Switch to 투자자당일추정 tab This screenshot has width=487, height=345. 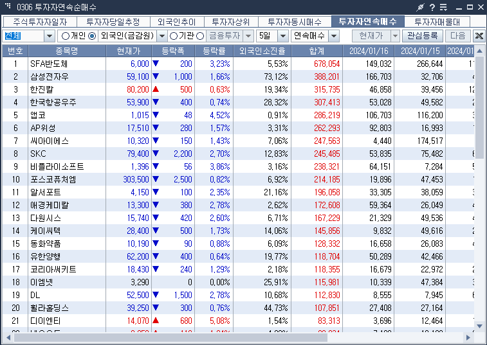click(x=113, y=22)
